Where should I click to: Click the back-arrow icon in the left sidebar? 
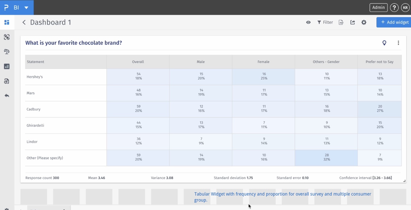6,95
